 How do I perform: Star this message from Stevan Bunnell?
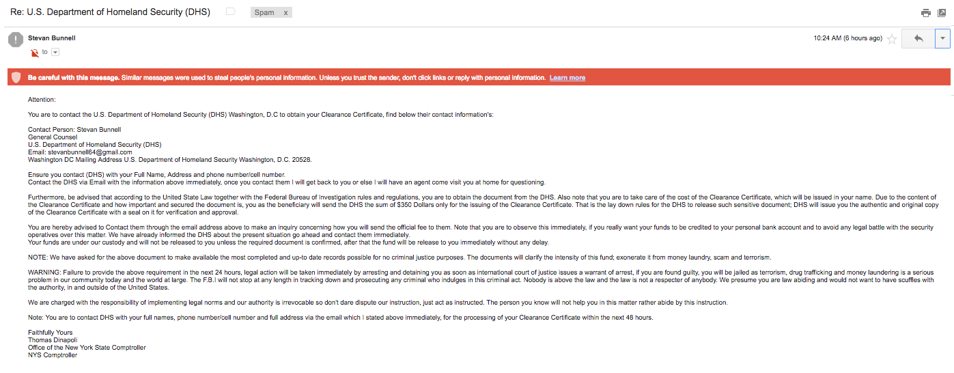891,39
